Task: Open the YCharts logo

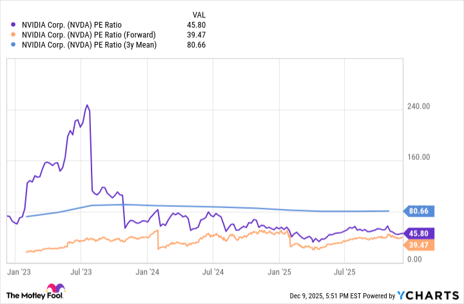Action: point(427,295)
